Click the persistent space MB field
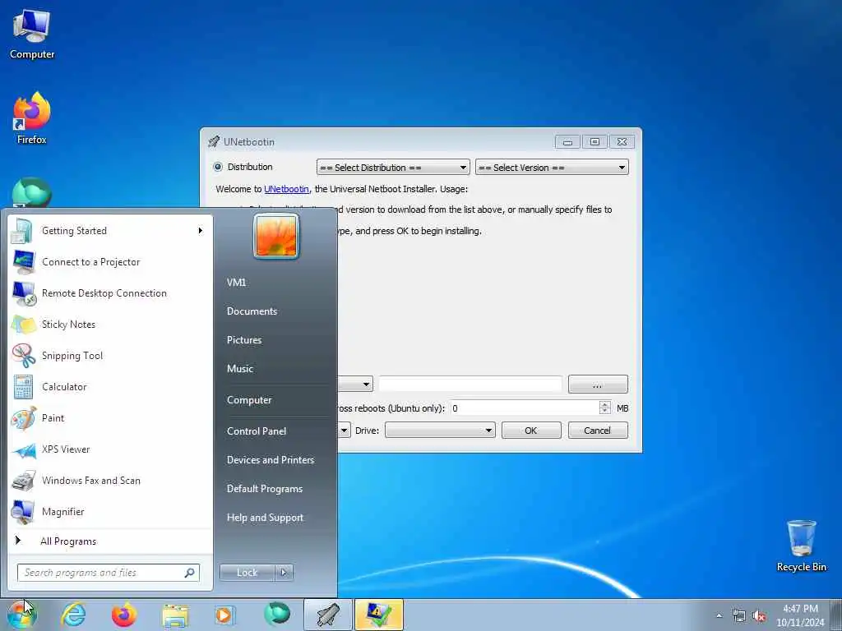The height and width of the screenshot is (631, 842). 525,408
